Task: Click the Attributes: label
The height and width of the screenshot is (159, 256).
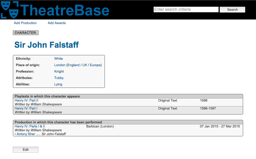Action: [24, 78]
